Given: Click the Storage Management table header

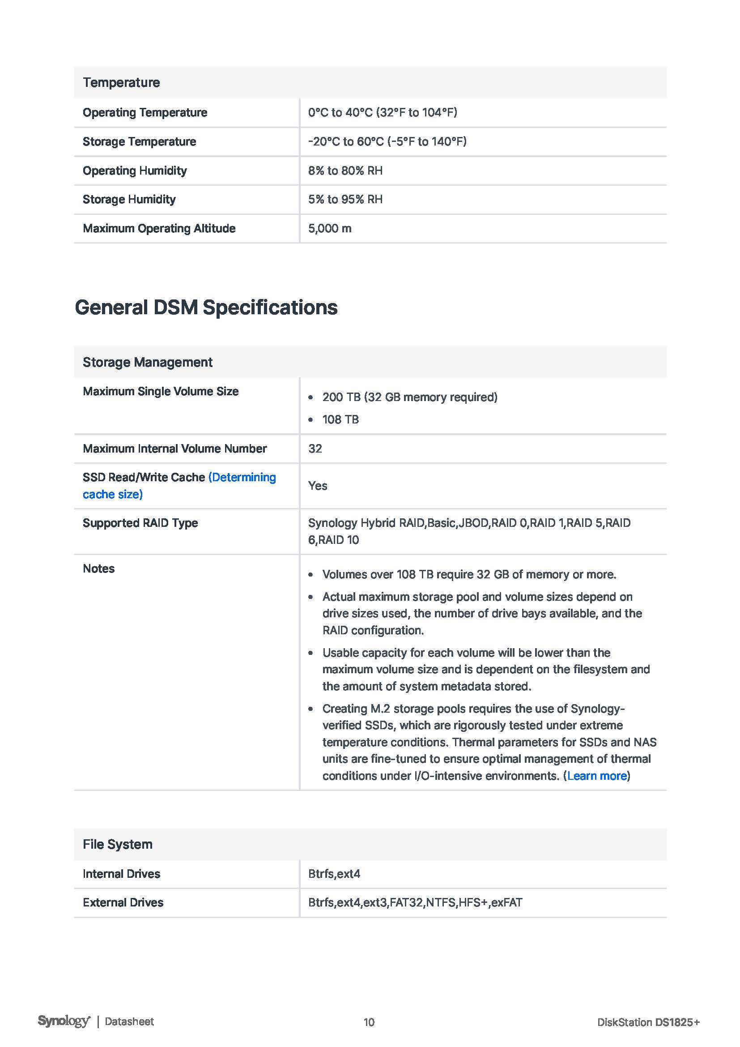Looking at the screenshot, I should (x=147, y=362).
